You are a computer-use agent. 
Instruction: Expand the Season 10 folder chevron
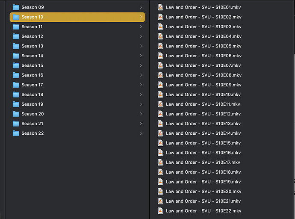tap(141, 17)
